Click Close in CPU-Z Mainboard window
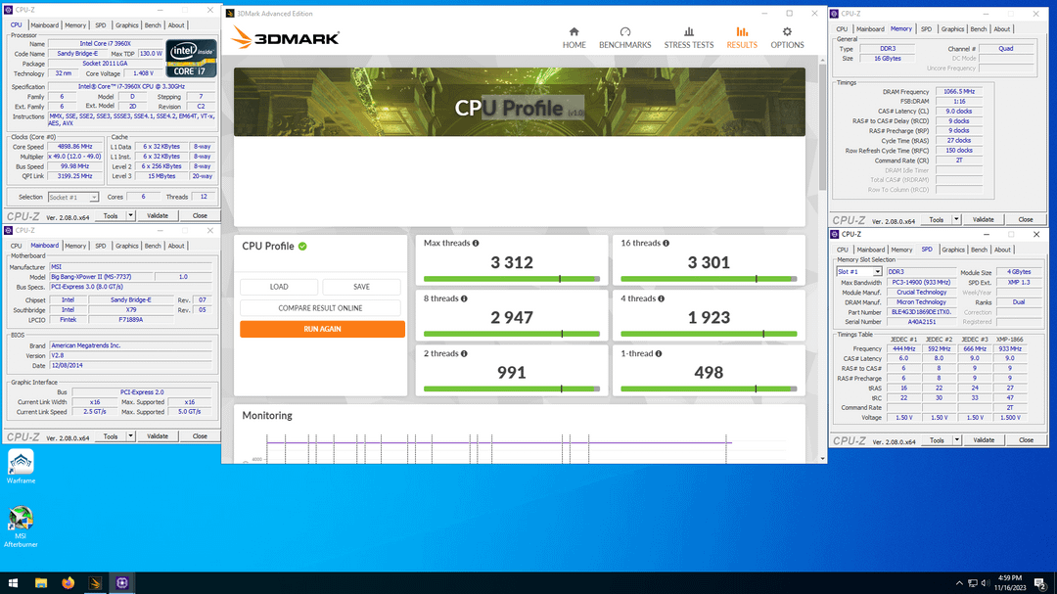This screenshot has height=594, width=1057. [x=200, y=436]
